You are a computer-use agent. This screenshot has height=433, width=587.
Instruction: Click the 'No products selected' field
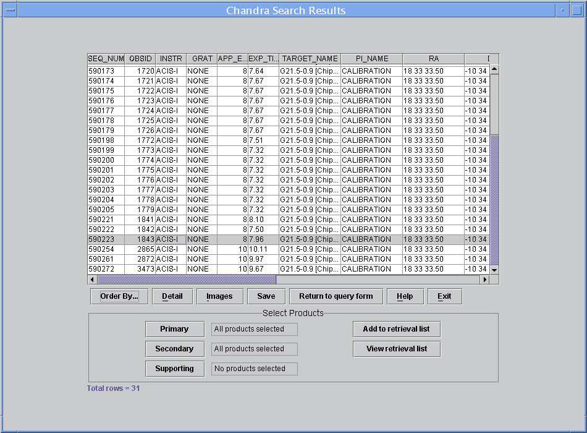(x=254, y=369)
